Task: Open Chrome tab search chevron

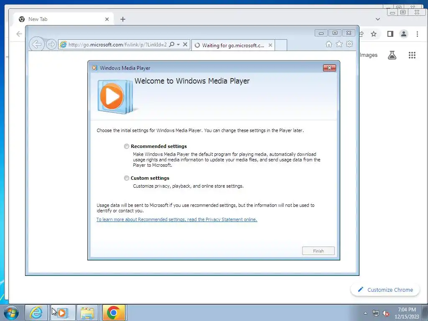Action: 378,19
